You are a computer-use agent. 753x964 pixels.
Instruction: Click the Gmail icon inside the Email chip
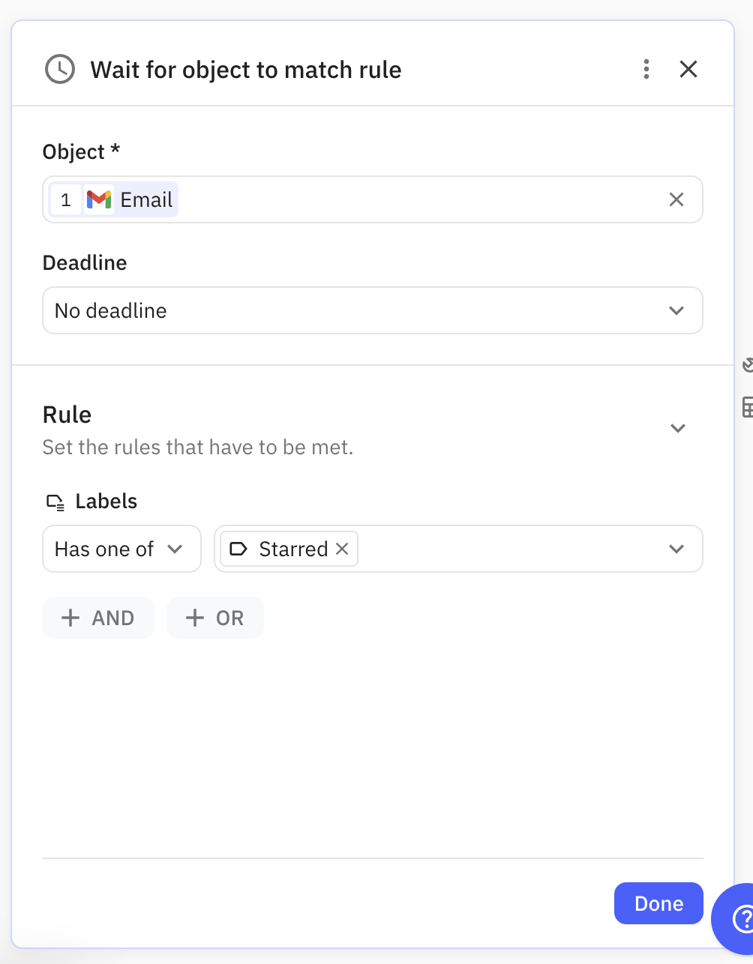point(98,199)
